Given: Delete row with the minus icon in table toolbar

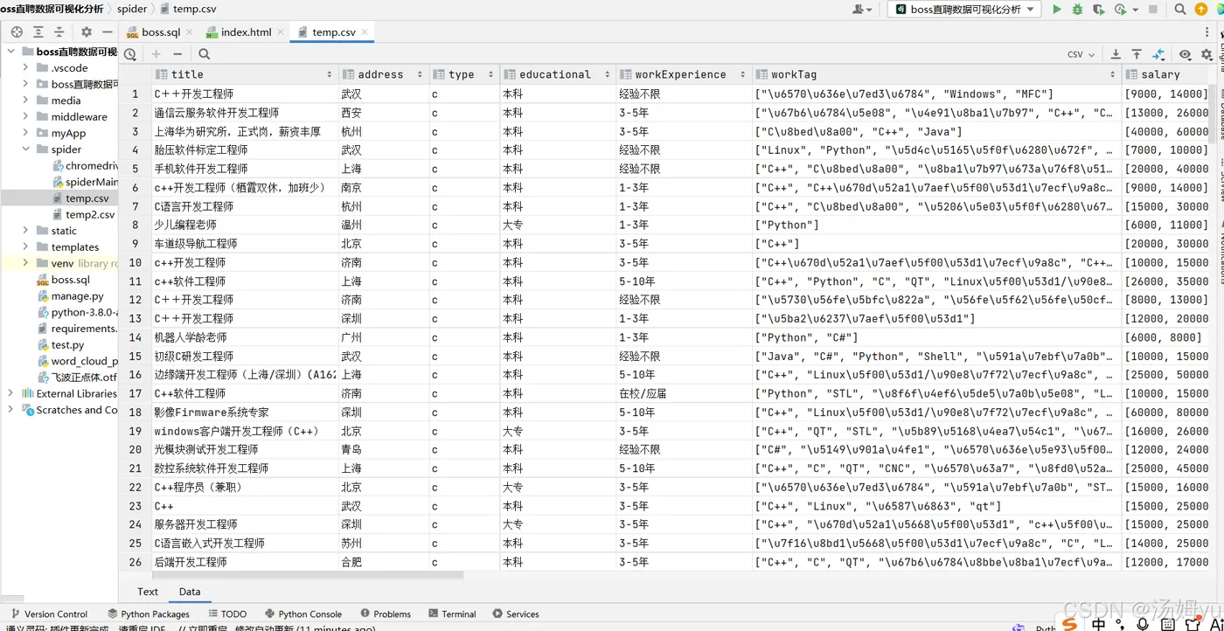Looking at the screenshot, I should click(x=177, y=54).
